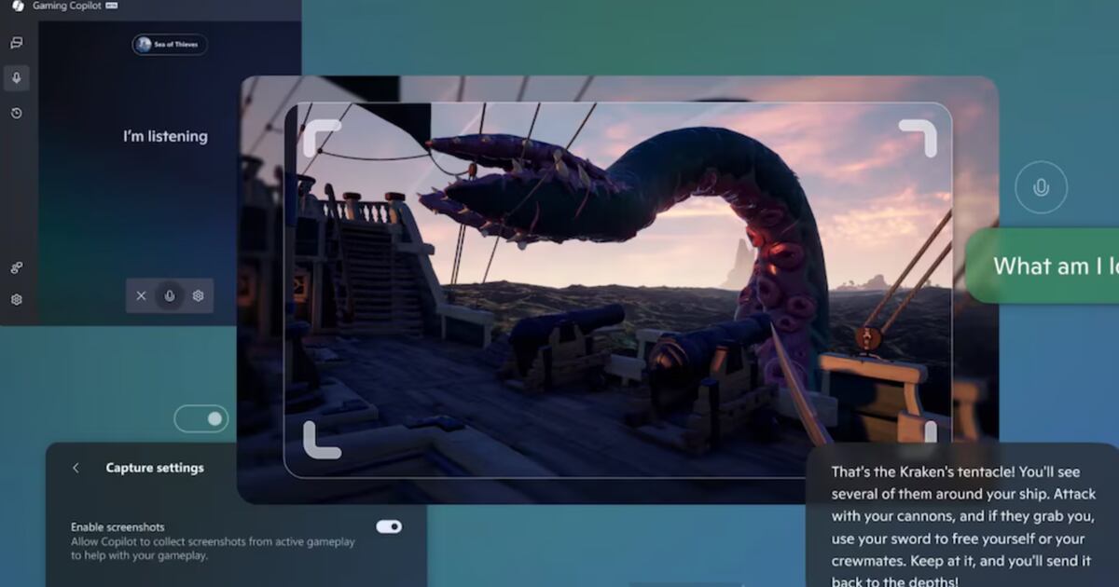
Task: Select the microphone voice mode in the sidebar
Action: coord(16,78)
